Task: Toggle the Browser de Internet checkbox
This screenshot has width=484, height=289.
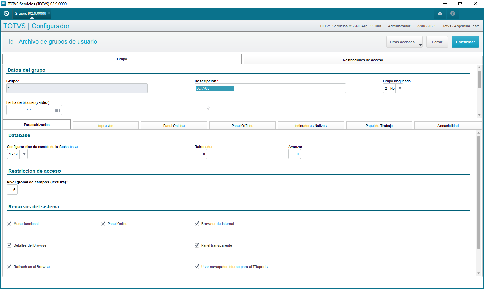Action: point(197,224)
